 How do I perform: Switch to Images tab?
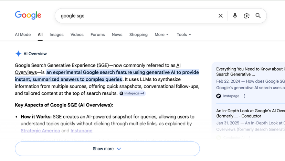(x=56, y=35)
